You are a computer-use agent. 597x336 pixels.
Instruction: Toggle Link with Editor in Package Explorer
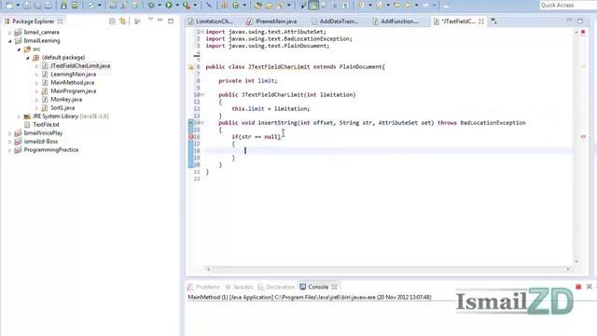122,21
